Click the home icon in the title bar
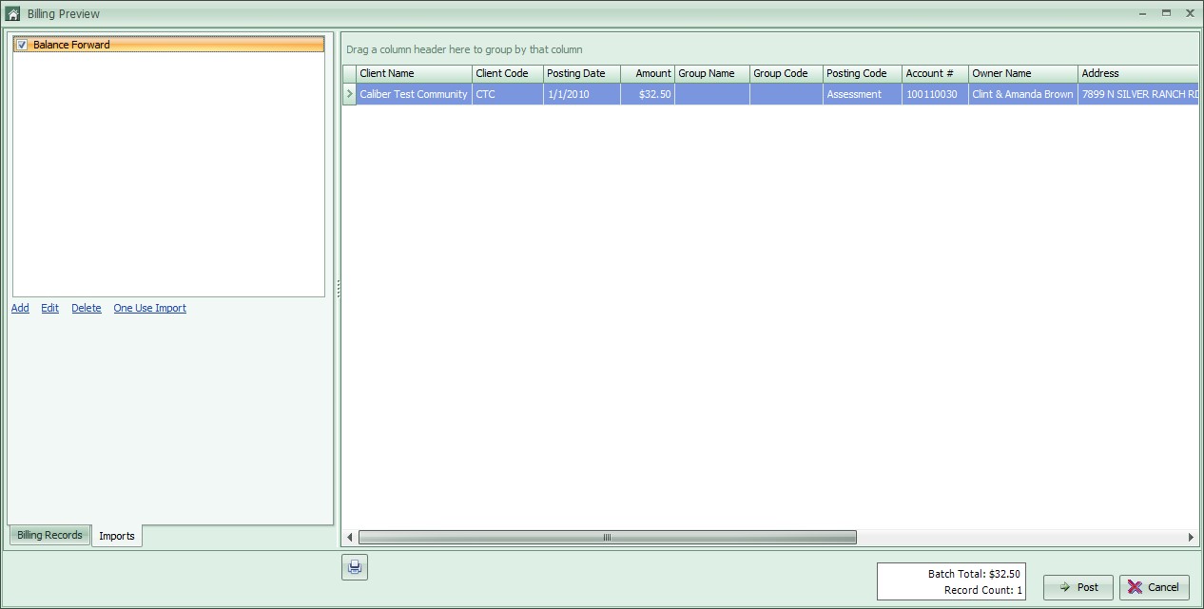The width and height of the screenshot is (1204, 609). pyautogui.click(x=13, y=14)
